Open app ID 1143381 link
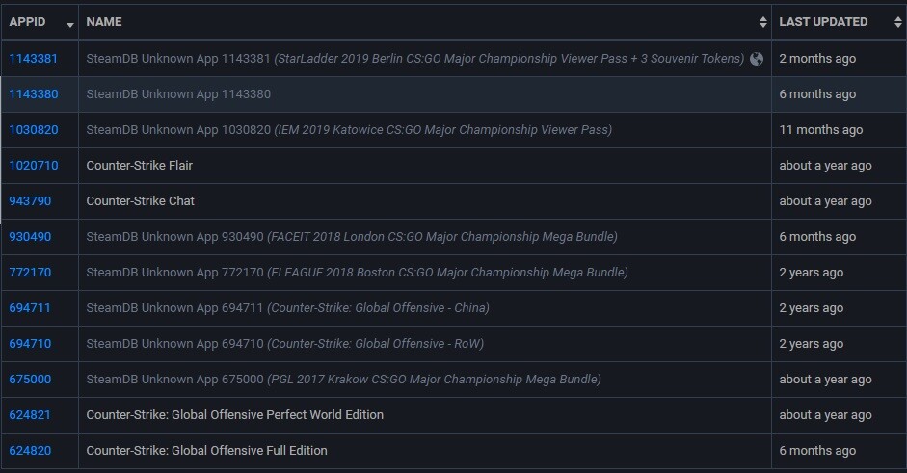This screenshot has height=473, width=907. point(34,59)
